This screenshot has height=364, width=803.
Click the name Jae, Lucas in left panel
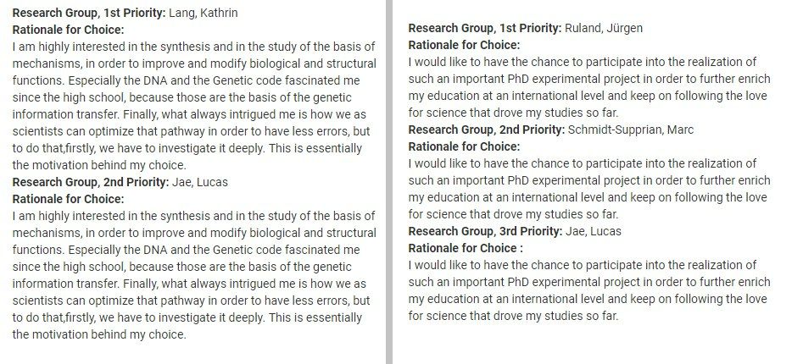point(200,182)
